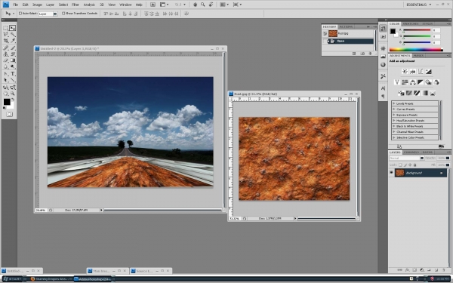Viewport: 453px width, 283px height.
Task: Select the Hand tool in the toolbox
Action: pos(5,94)
